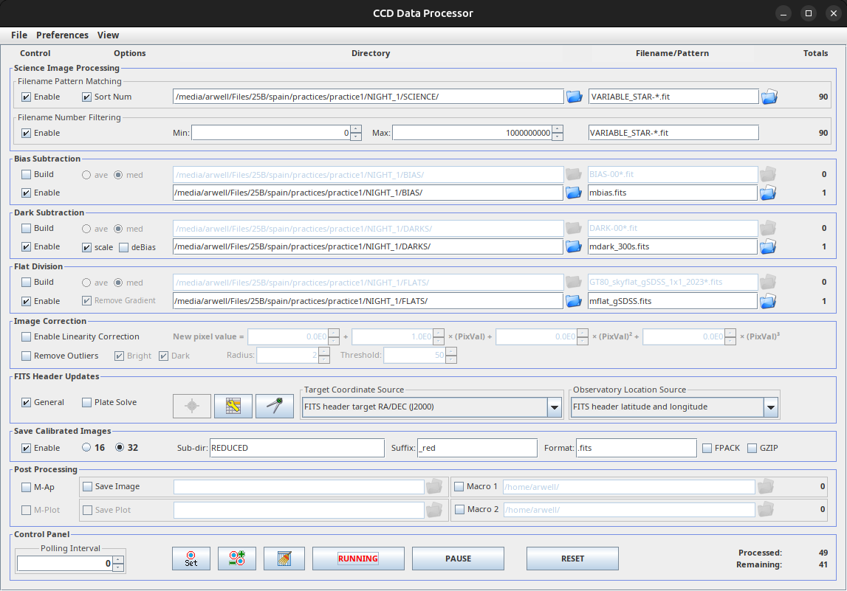Open the Observatory Location Source dropdown
The height and width of the screenshot is (591, 847).
pyautogui.click(x=770, y=407)
